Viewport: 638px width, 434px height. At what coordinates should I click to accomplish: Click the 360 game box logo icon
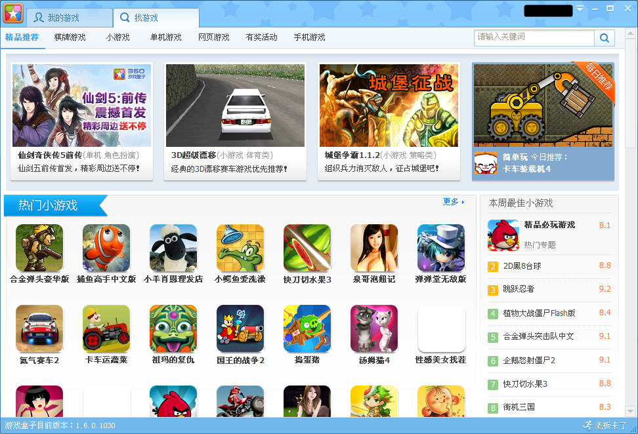tap(13, 13)
